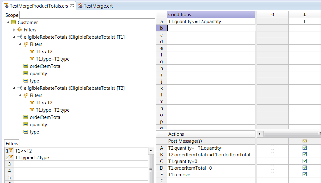Click the Filters folder icon under T1
Image resolution: width=321 pixels, height=183 pixels.
tap(26, 44)
